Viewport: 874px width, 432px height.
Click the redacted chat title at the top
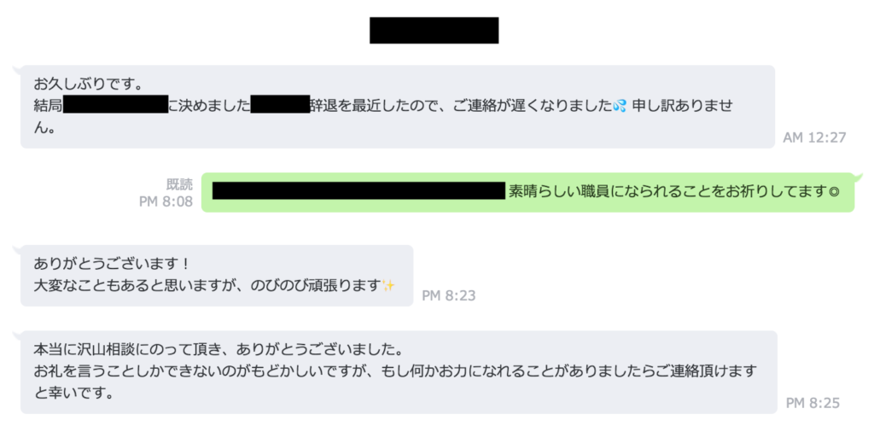pyautogui.click(x=434, y=30)
